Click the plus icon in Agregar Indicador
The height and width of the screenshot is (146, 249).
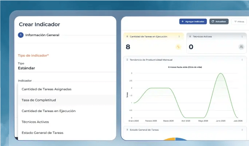click(x=182, y=21)
